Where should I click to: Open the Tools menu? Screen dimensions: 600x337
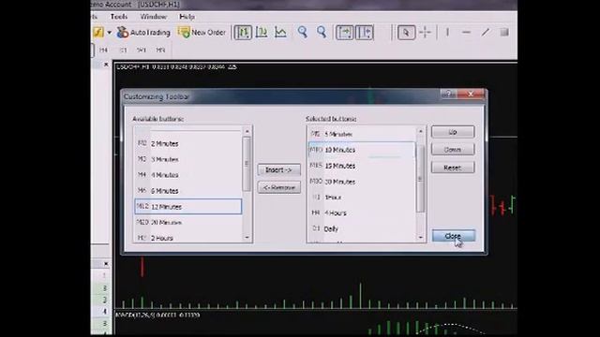119,17
